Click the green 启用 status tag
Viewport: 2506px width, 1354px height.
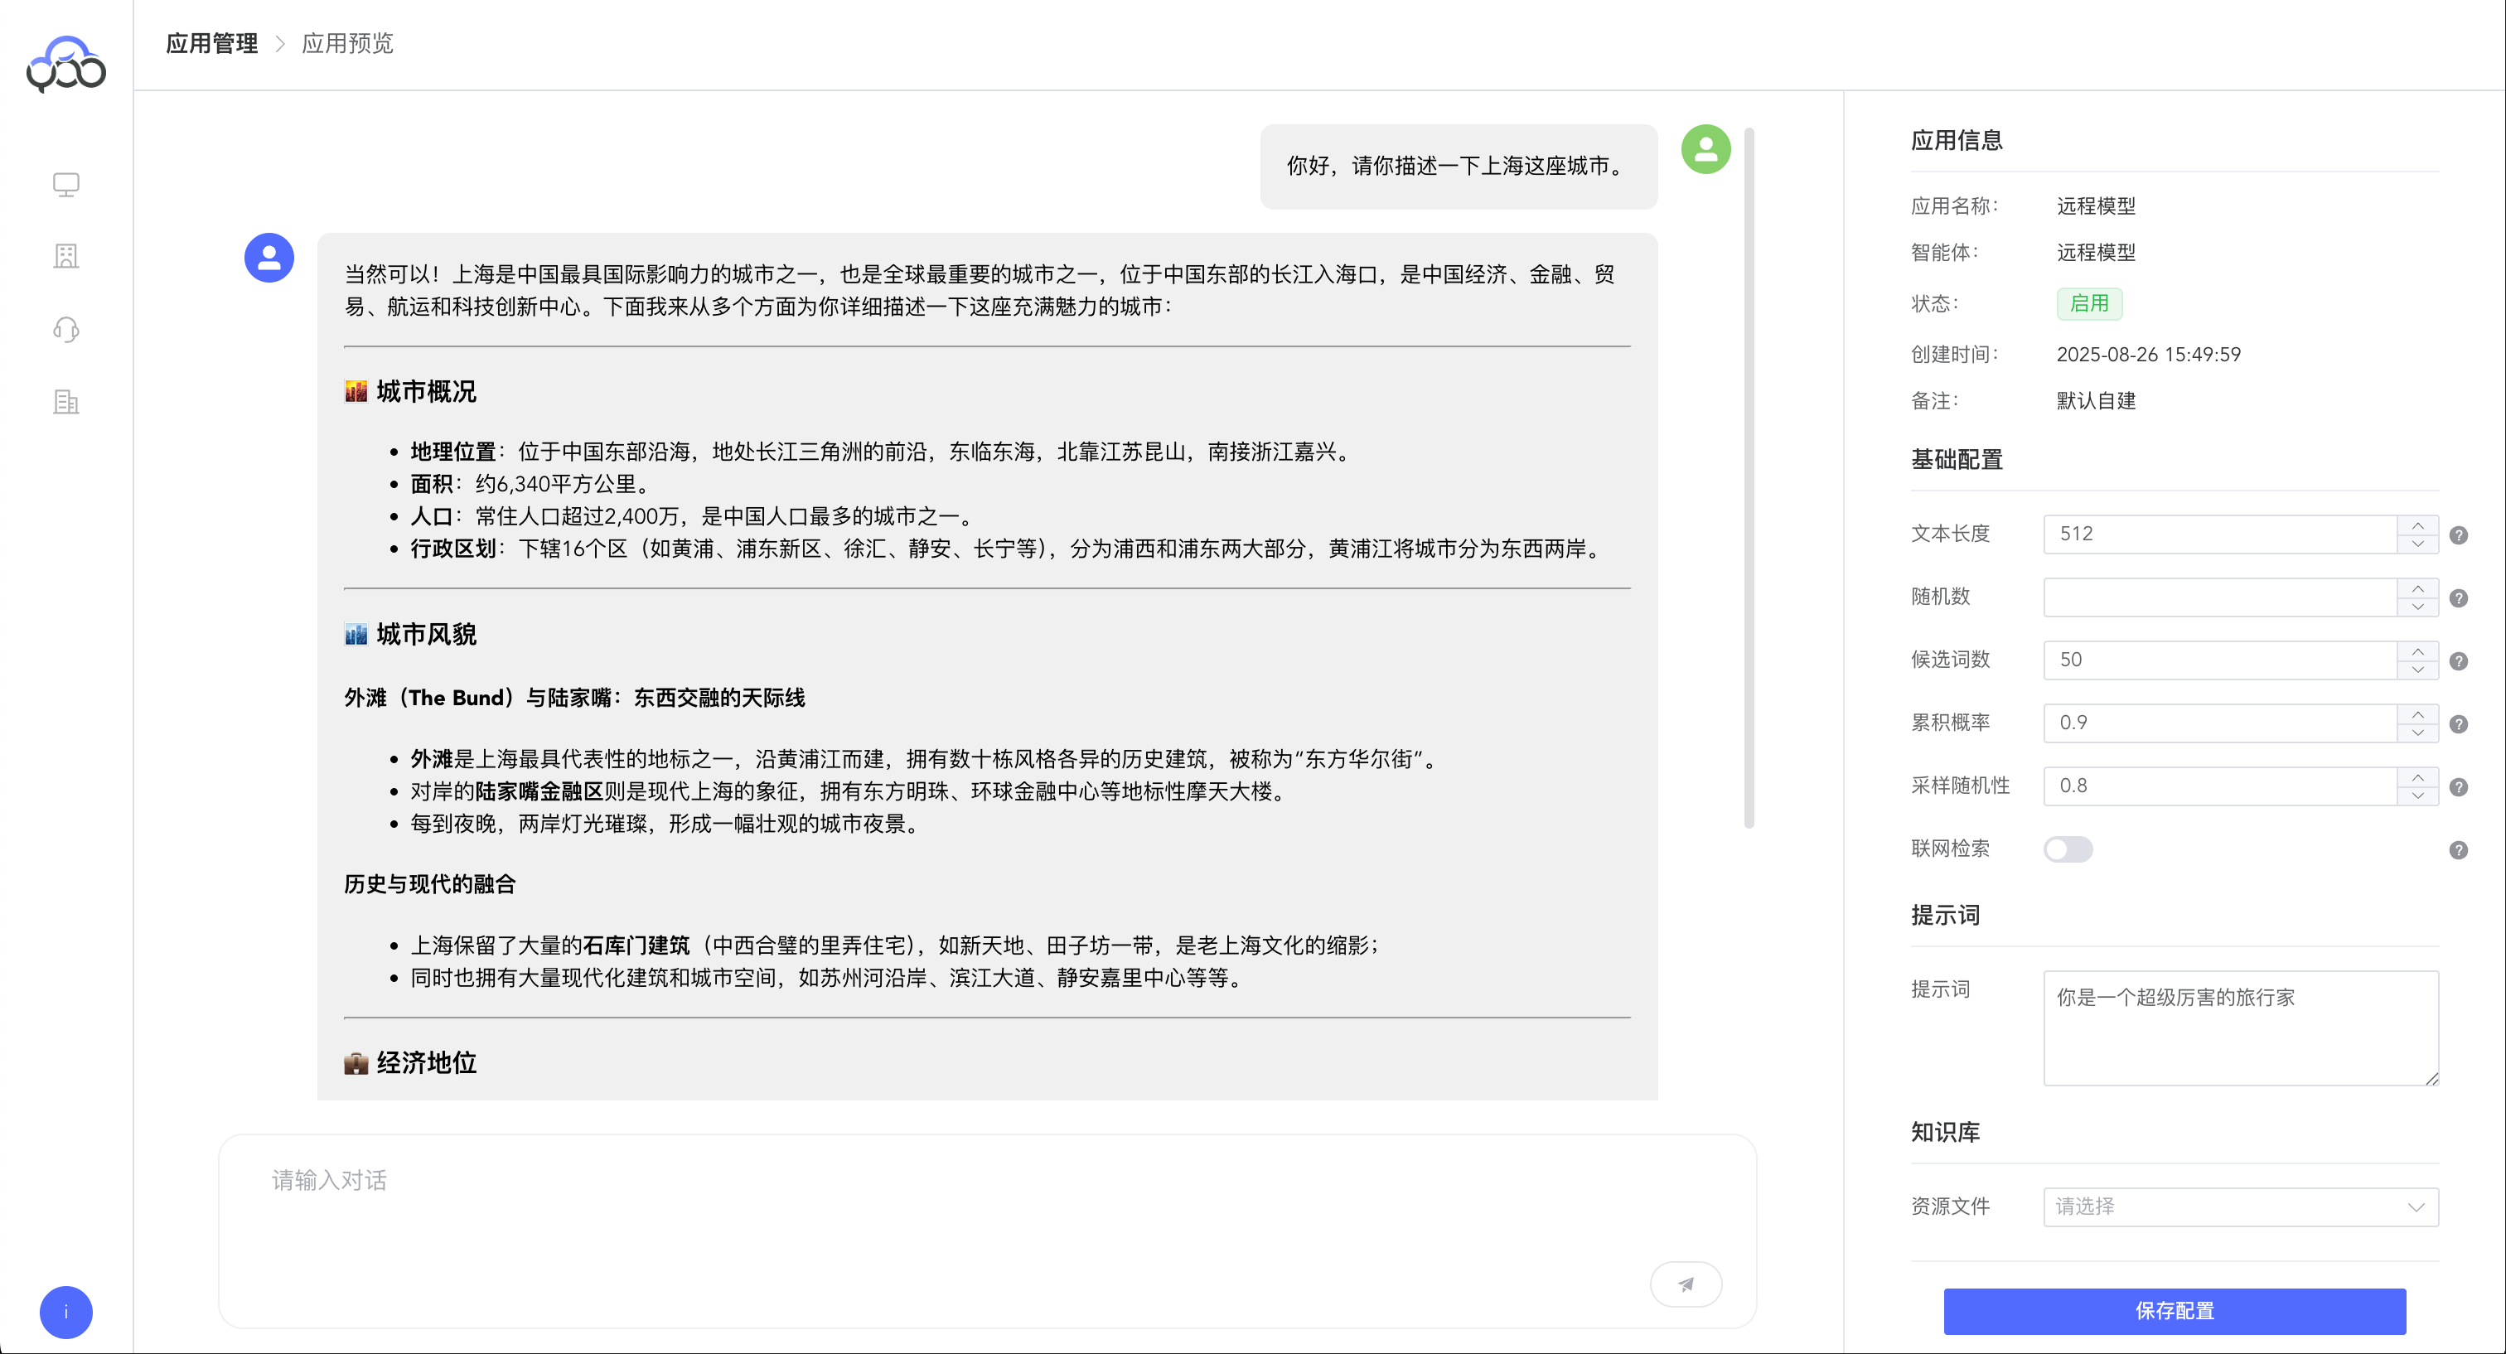pos(2088,303)
